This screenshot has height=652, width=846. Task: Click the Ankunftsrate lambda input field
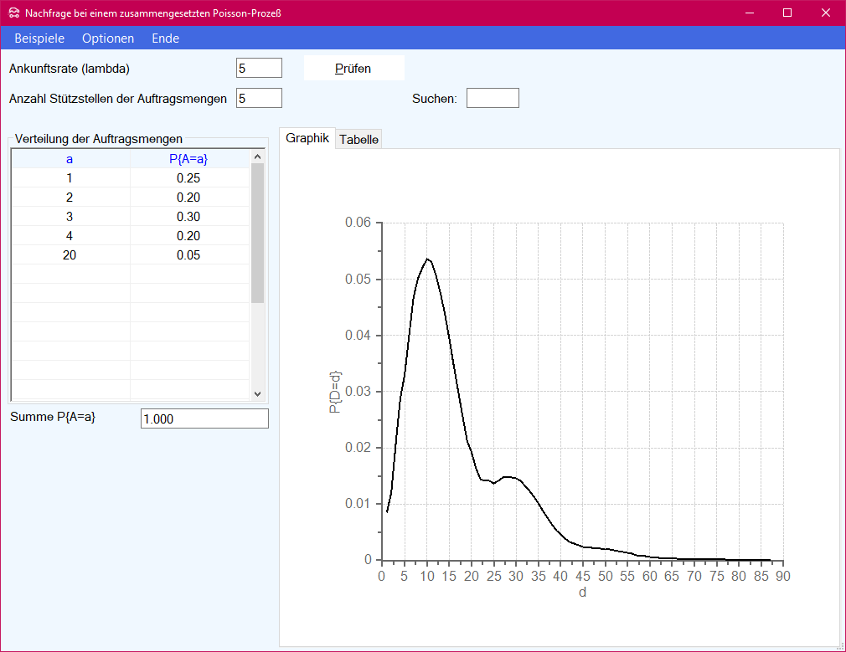click(x=259, y=68)
